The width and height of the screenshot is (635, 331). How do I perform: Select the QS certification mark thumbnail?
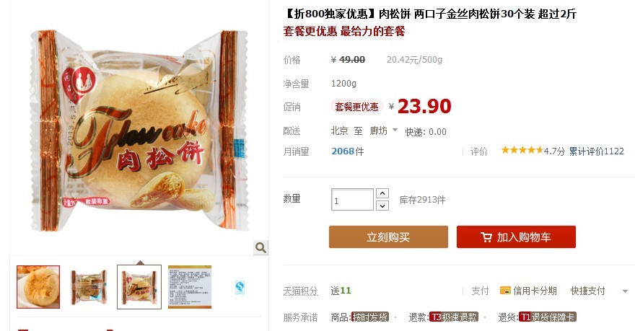240,287
